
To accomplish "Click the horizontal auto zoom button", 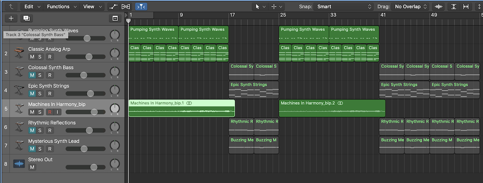I will 466,6.
